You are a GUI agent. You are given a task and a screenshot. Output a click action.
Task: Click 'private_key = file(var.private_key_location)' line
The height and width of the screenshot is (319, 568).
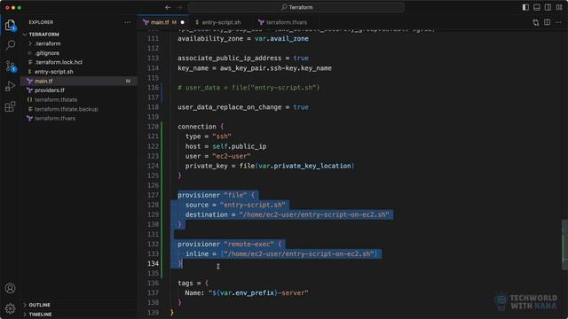[x=270, y=166]
